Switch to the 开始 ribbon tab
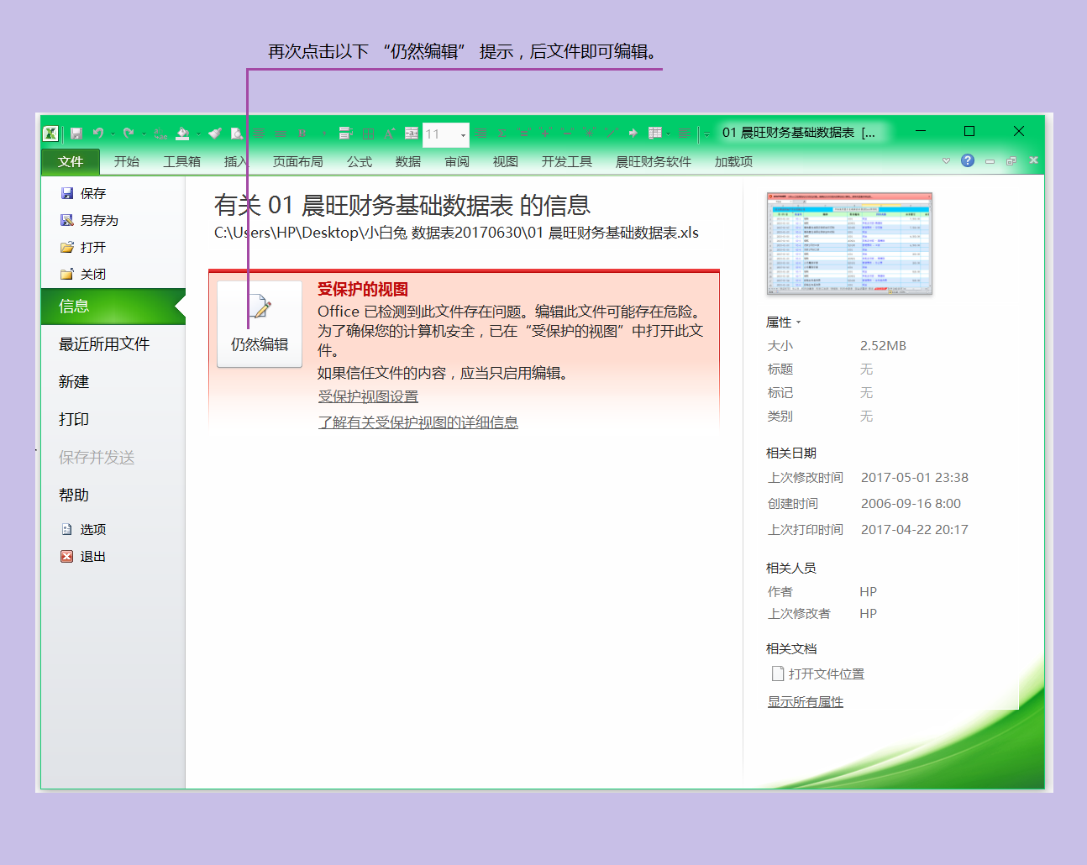Image resolution: width=1087 pixels, height=865 pixels. pyautogui.click(x=127, y=161)
